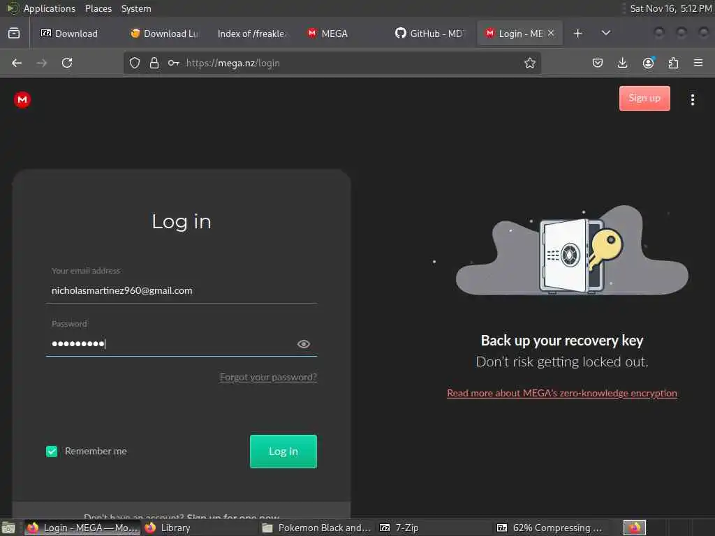Bookmark this page with the star
This screenshot has height=536, width=715.
529,63
